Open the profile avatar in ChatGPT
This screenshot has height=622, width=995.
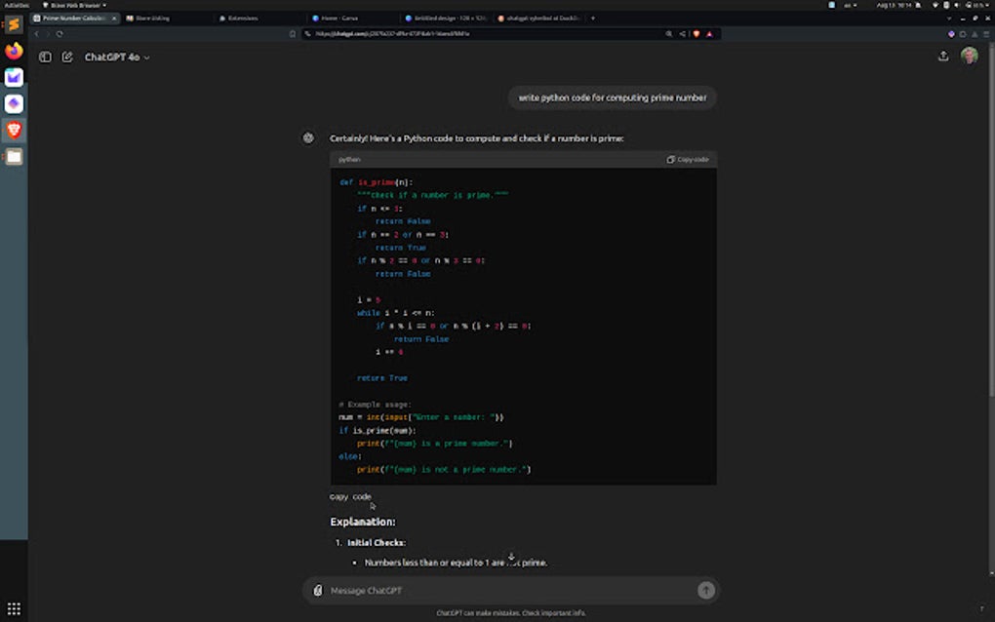click(969, 56)
